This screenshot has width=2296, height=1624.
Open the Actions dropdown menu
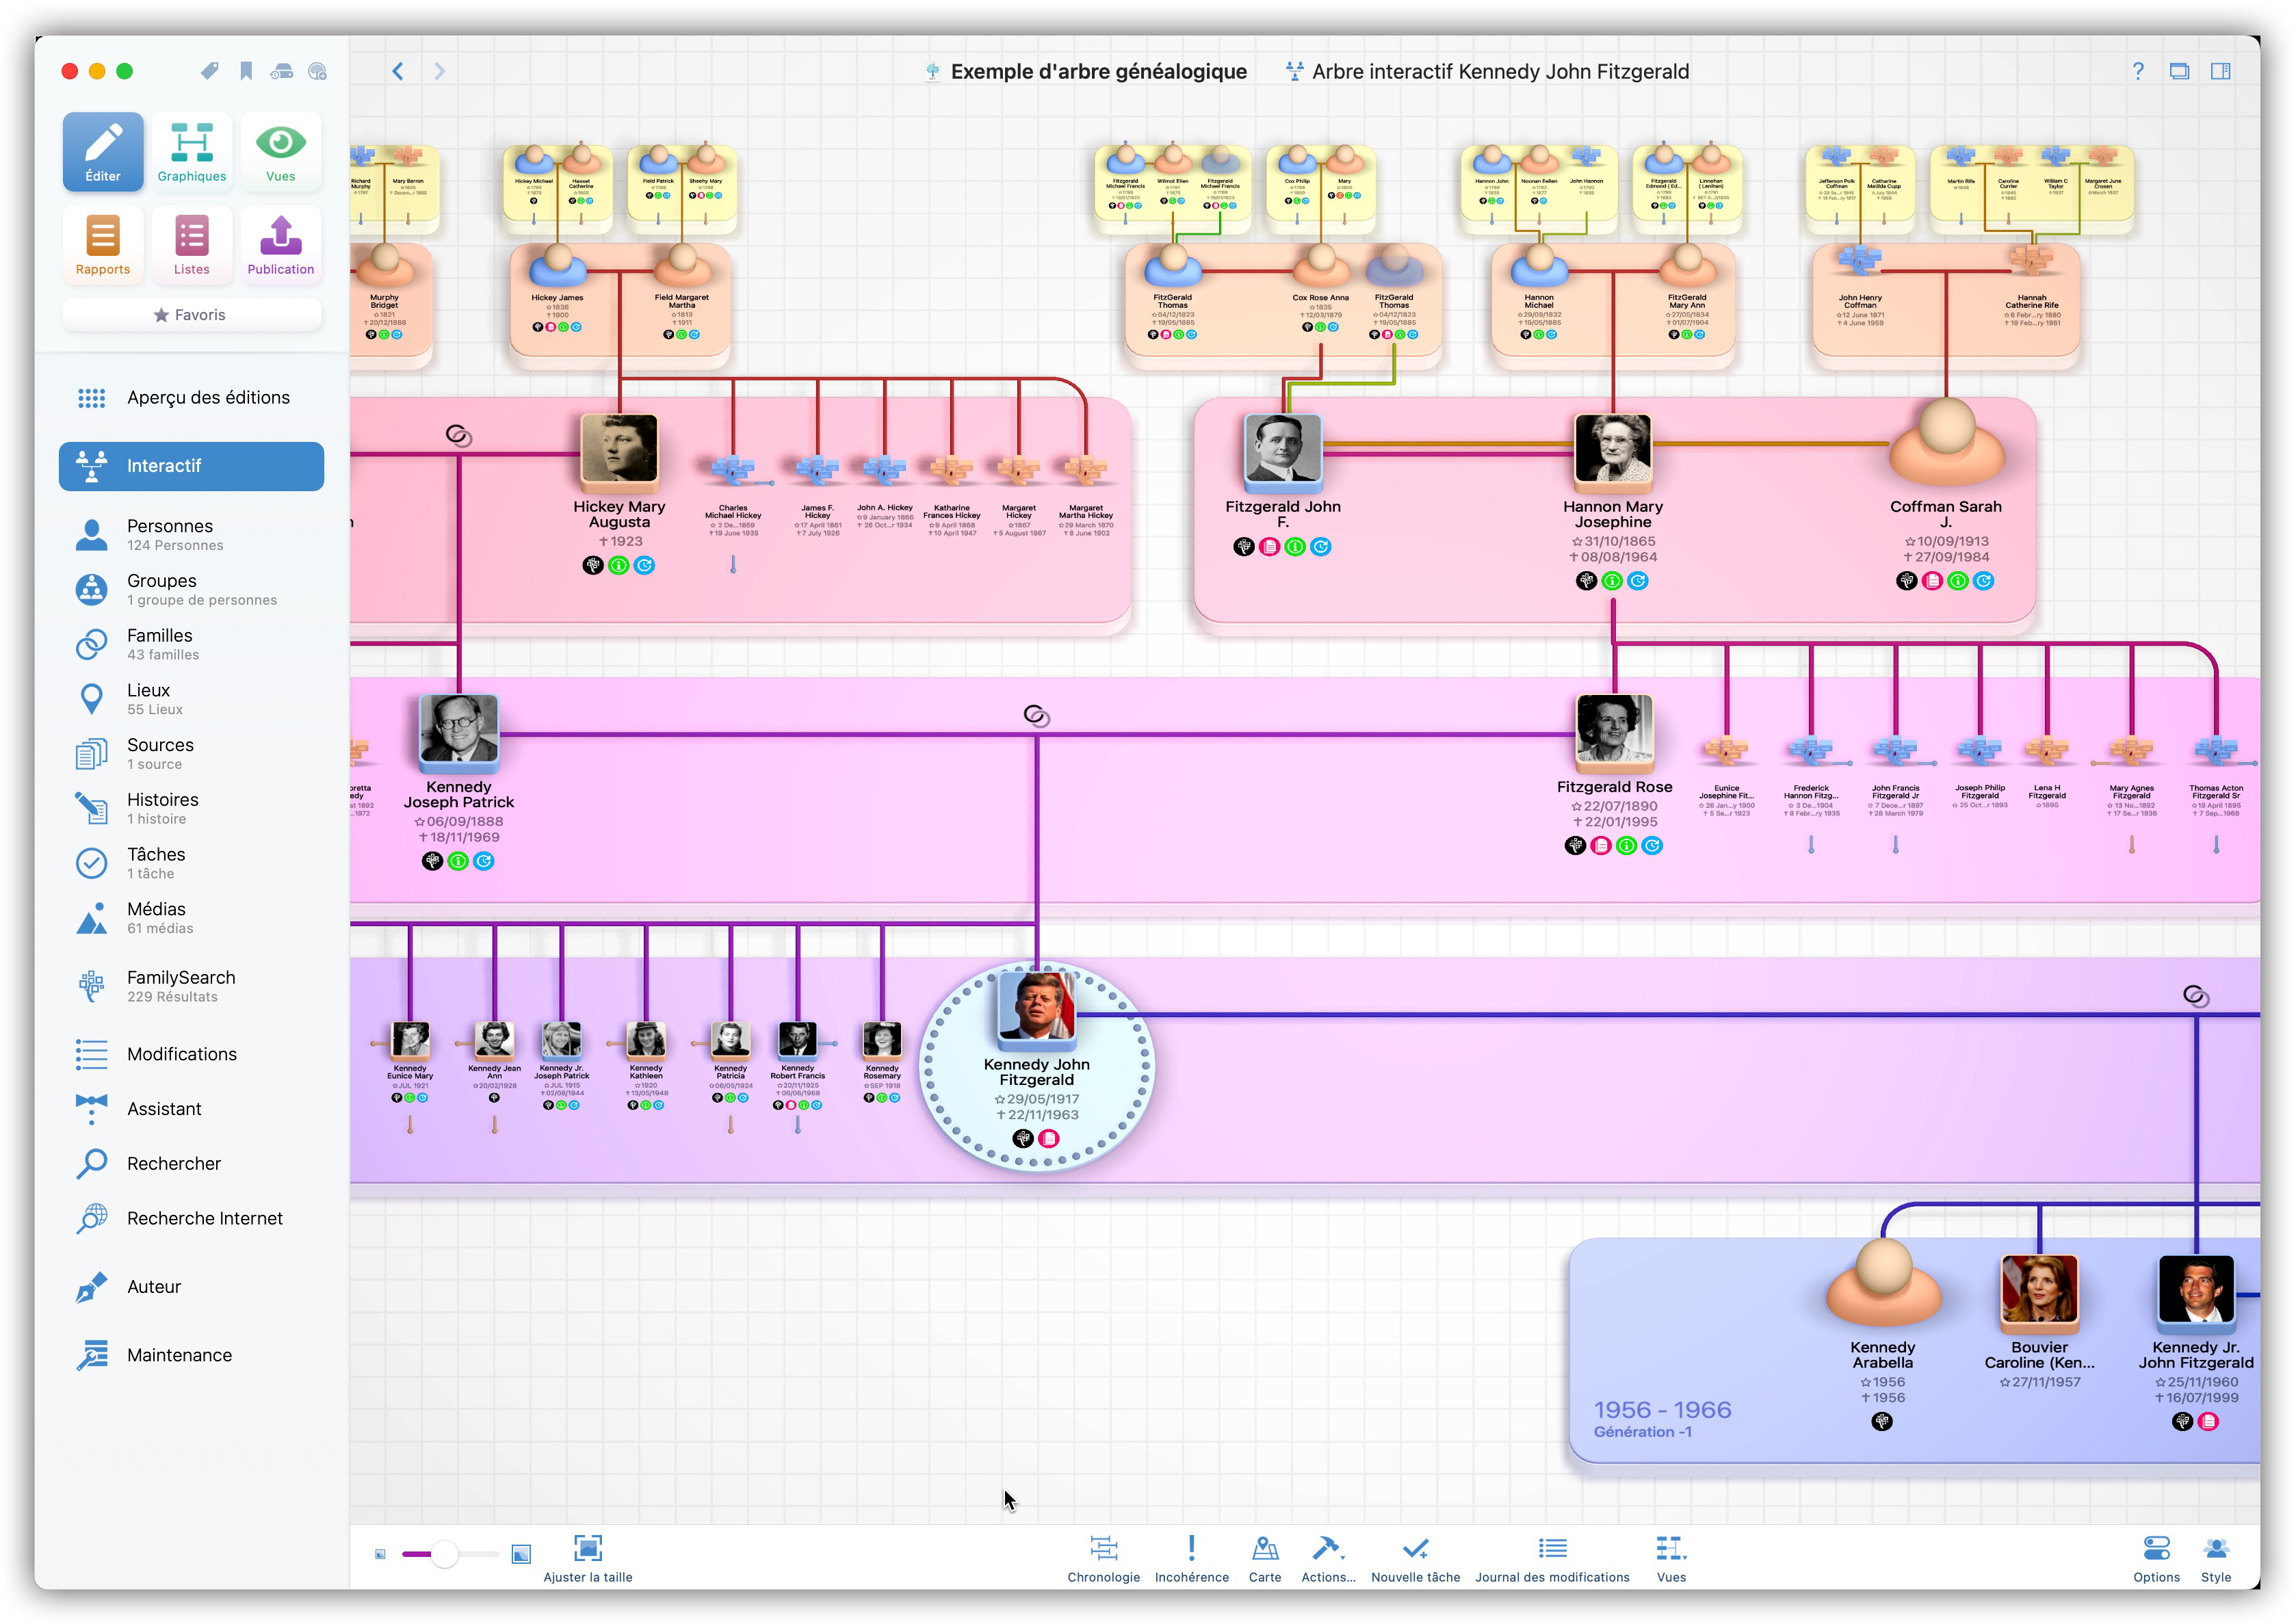click(1328, 1557)
